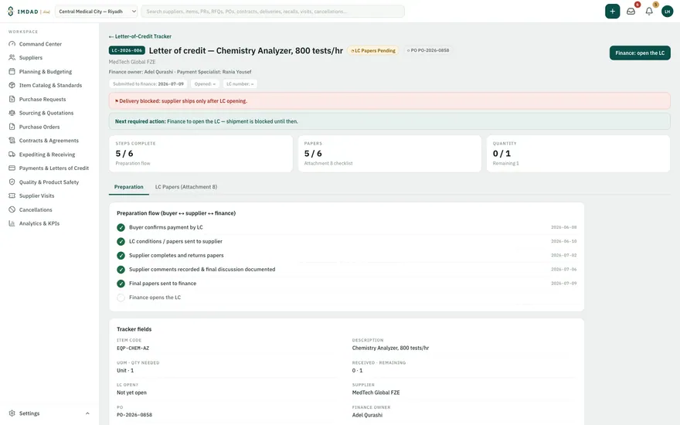
Task: Open Payments & Letters of Credit section
Action: tap(53, 168)
